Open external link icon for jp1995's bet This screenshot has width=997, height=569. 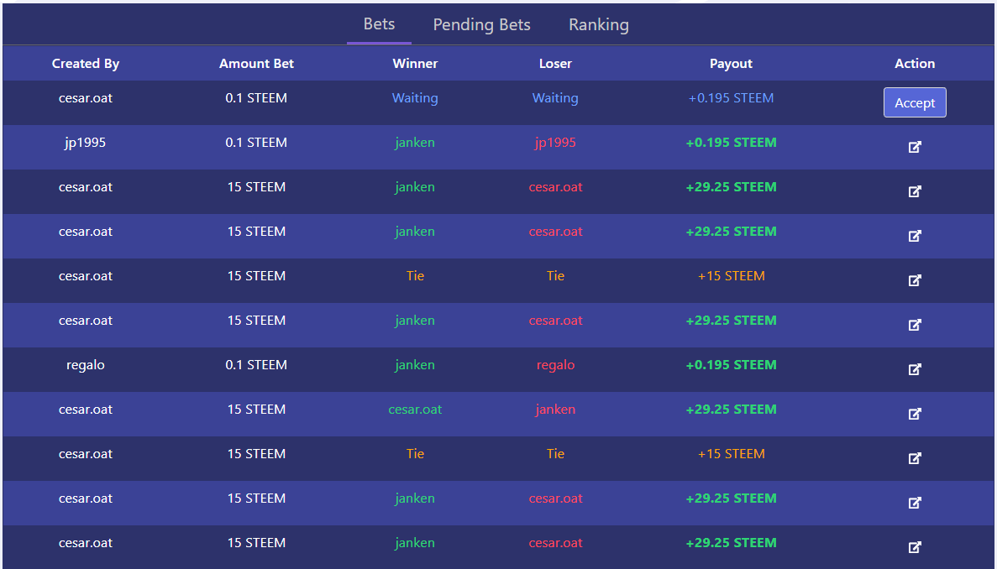click(x=915, y=148)
